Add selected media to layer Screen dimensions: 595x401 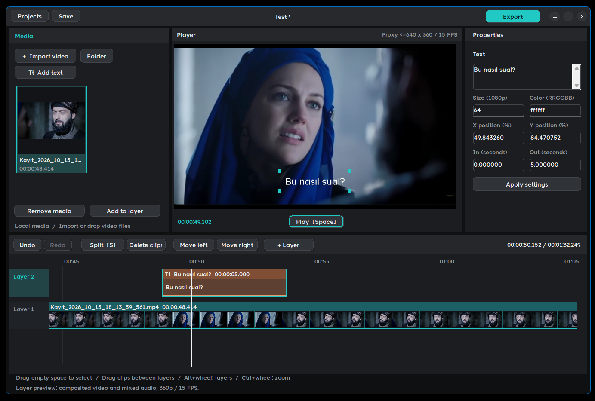(125, 211)
